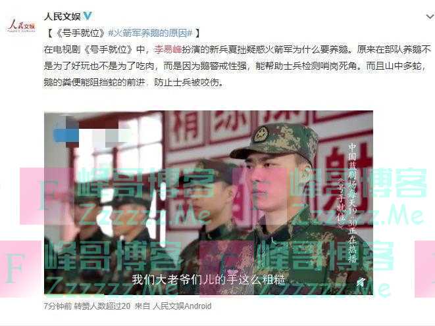Open hashtag #火箭军养鹅的原因#
This screenshot has width=435, height=326.
(x=150, y=33)
